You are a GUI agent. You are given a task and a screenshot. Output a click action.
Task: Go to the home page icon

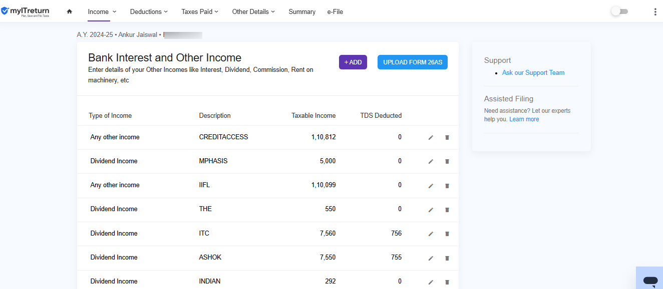click(x=70, y=11)
